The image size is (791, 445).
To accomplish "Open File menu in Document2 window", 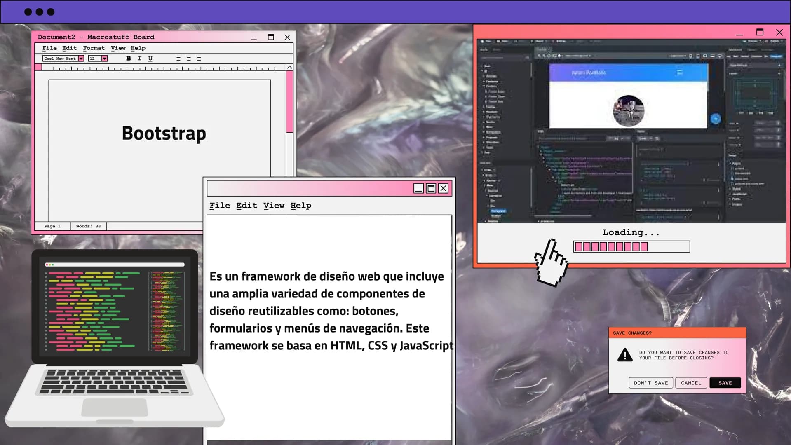I will (x=49, y=48).
